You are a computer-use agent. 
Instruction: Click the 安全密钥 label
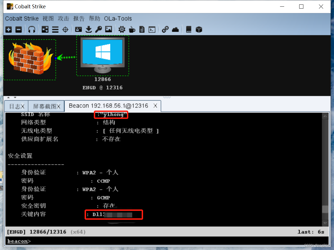tap(33, 206)
